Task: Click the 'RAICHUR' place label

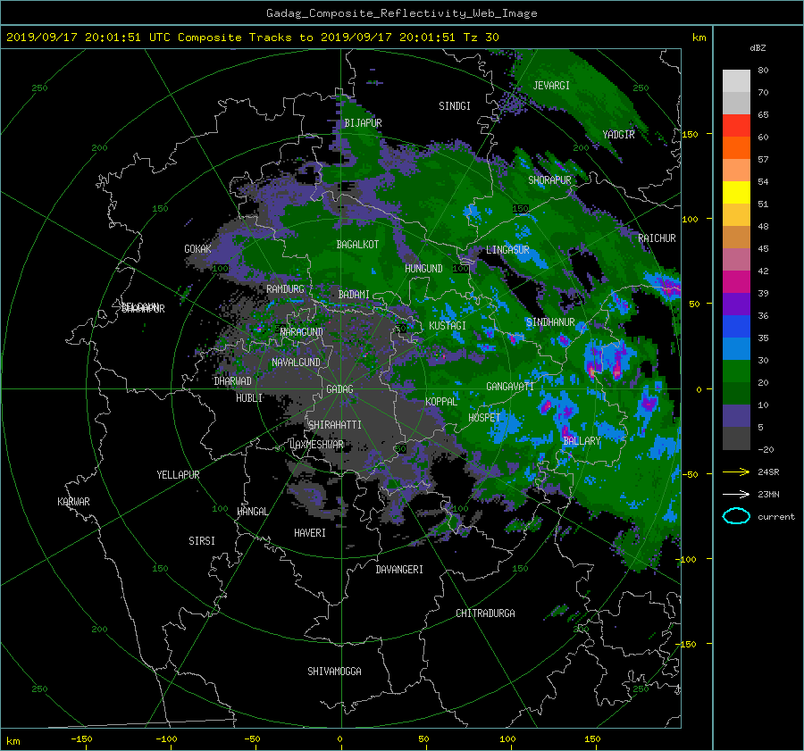Action: click(x=657, y=238)
